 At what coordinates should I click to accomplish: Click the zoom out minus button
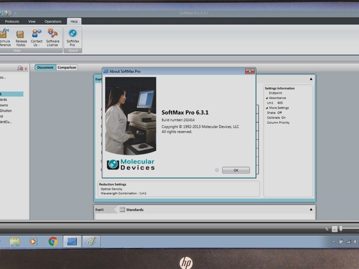(x=334, y=229)
